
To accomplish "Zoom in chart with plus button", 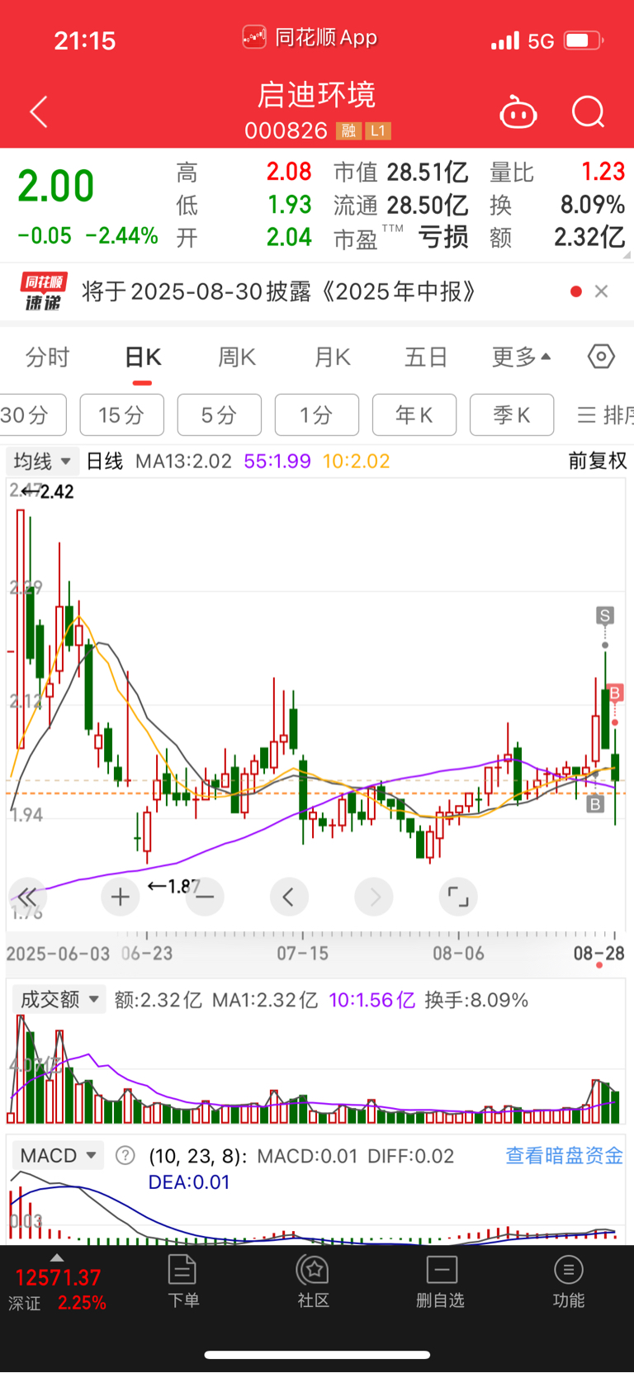I will coord(121,897).
